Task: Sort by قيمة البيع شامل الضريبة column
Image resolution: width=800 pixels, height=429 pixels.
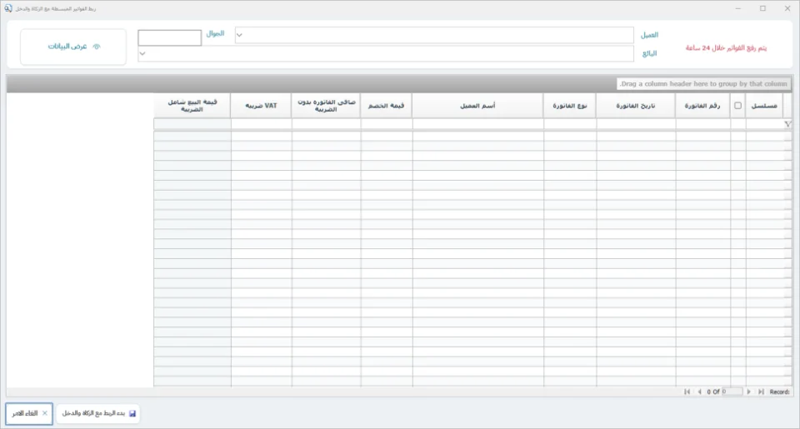Action: [192, 106]
